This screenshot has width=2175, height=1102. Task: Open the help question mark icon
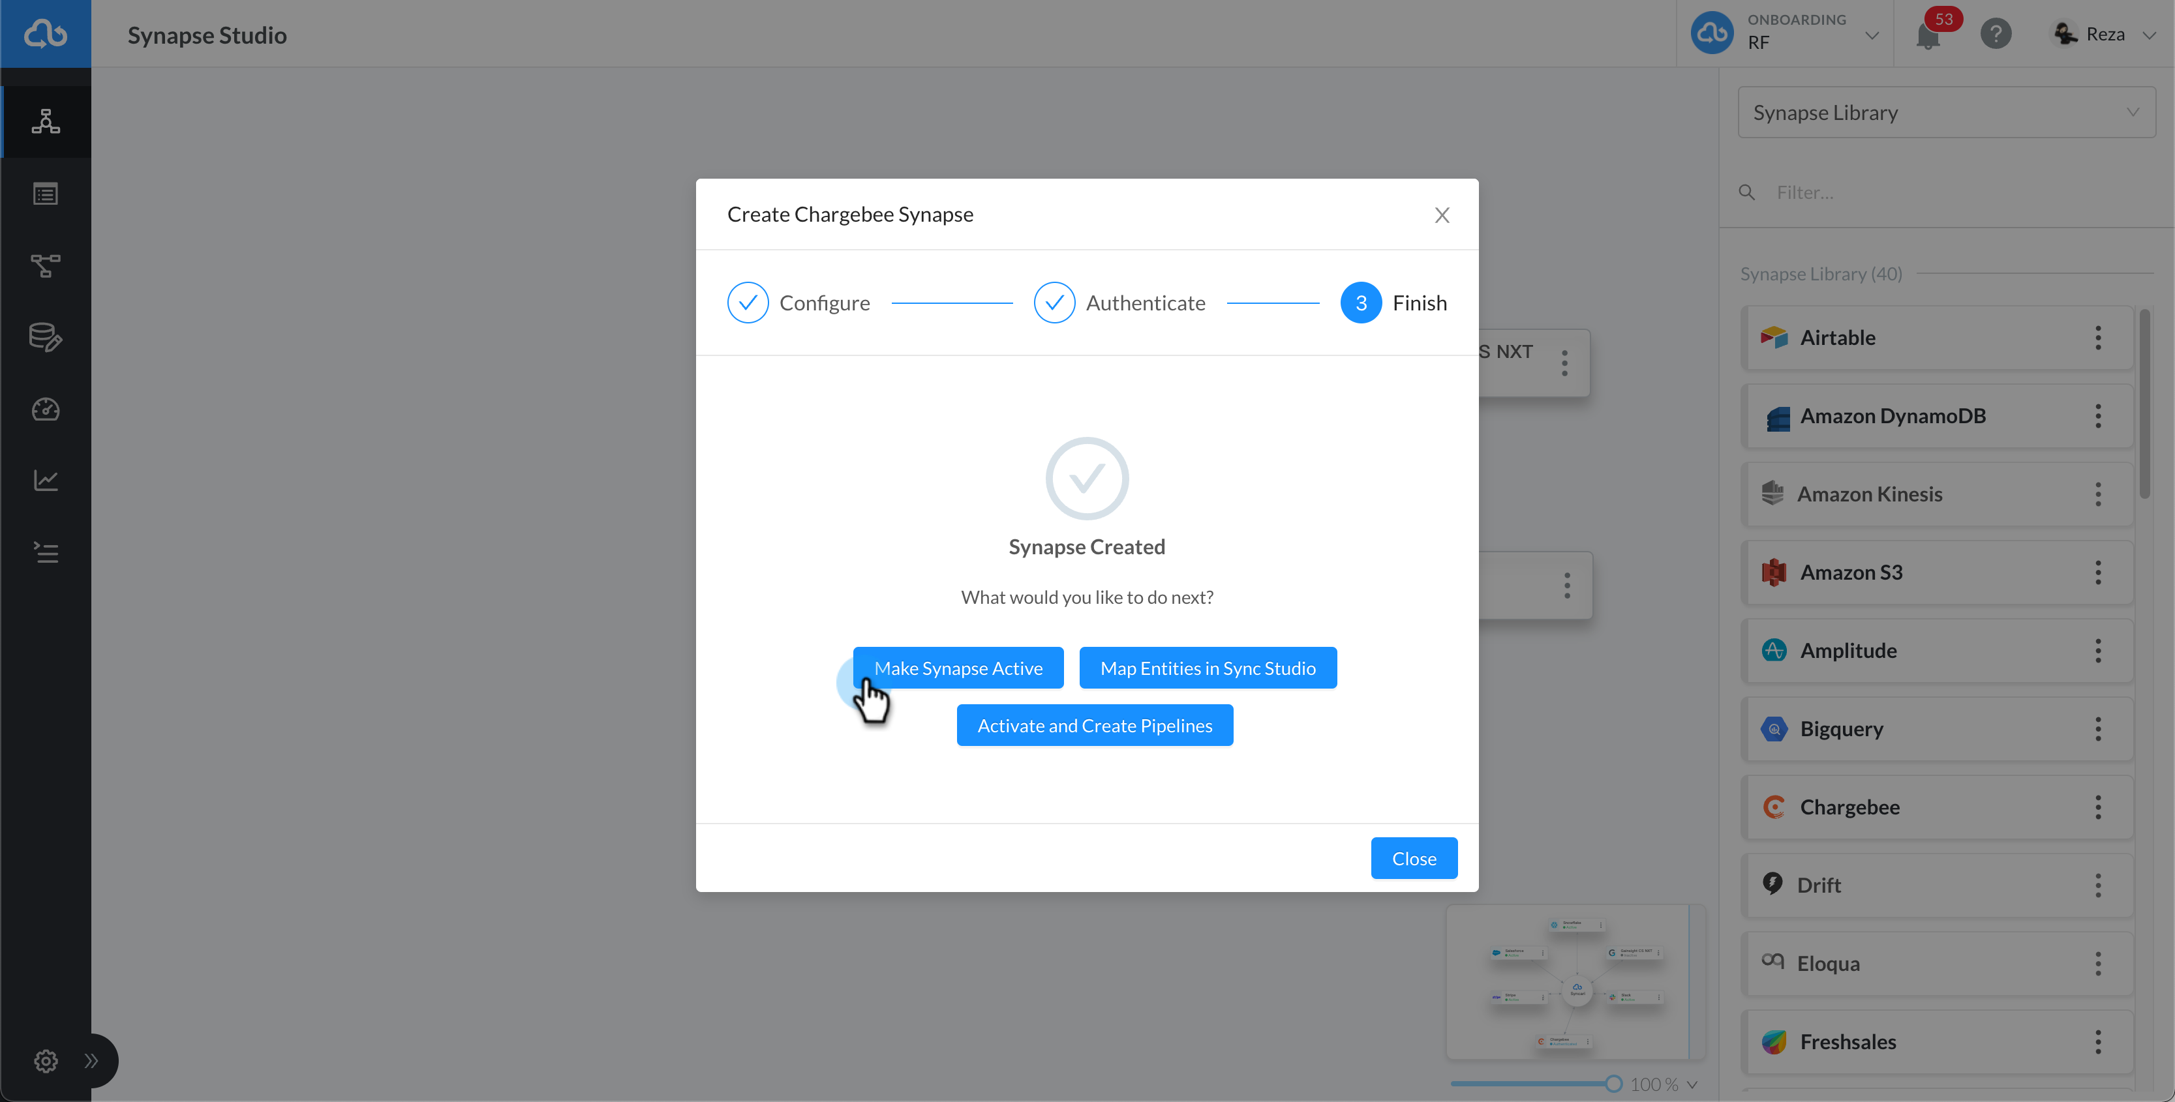pyautogui.click(x=1996, y=34)
